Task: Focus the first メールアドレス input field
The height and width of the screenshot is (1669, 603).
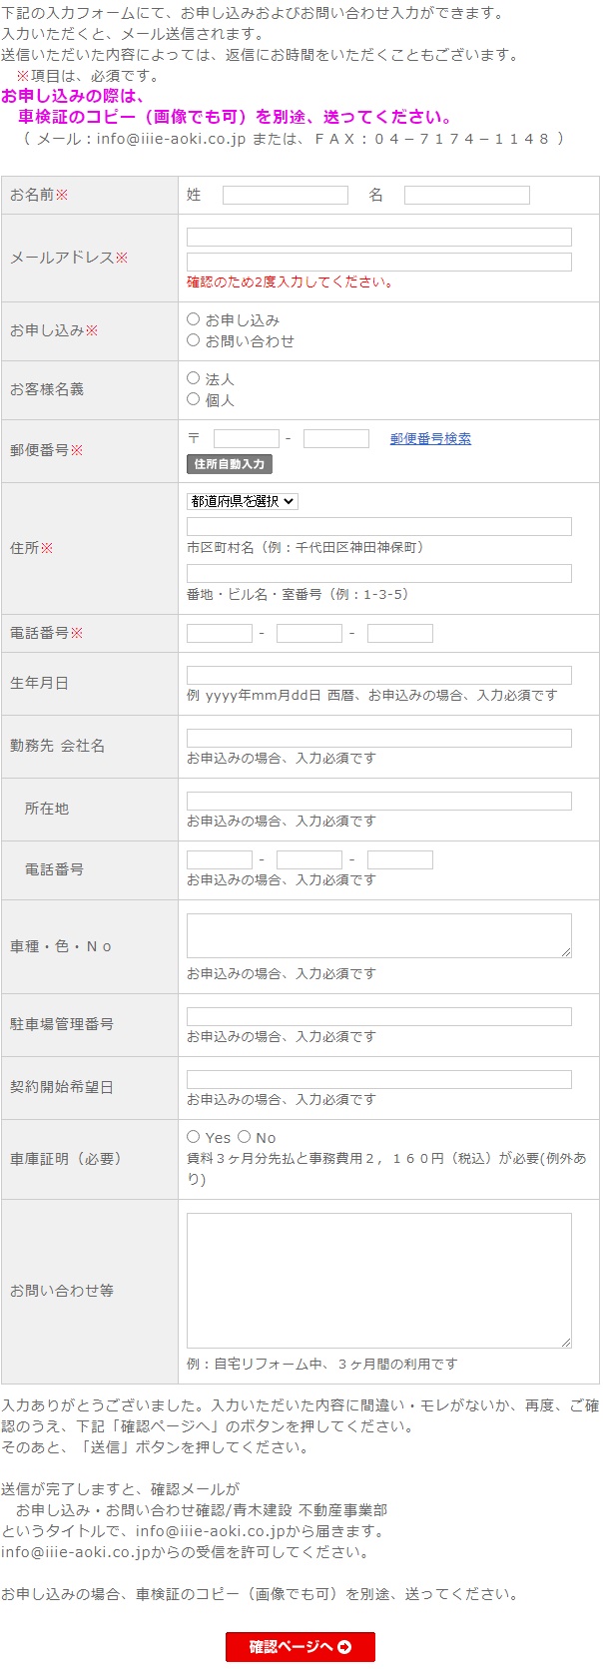Action: point(378,237)
